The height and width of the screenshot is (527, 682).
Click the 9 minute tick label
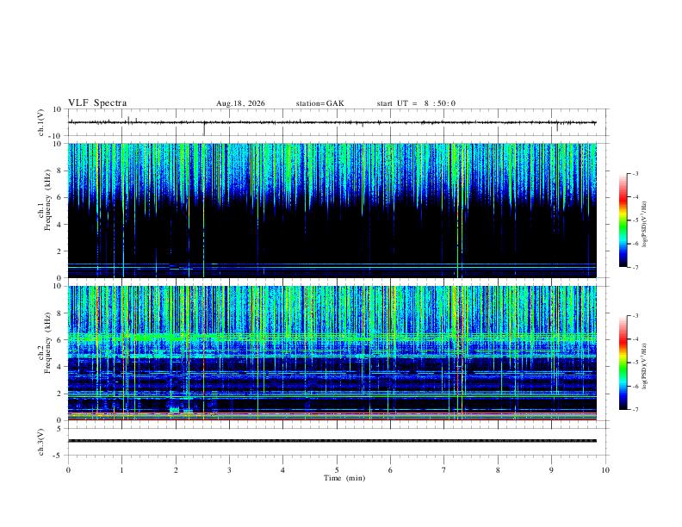(x=551, y=470)
